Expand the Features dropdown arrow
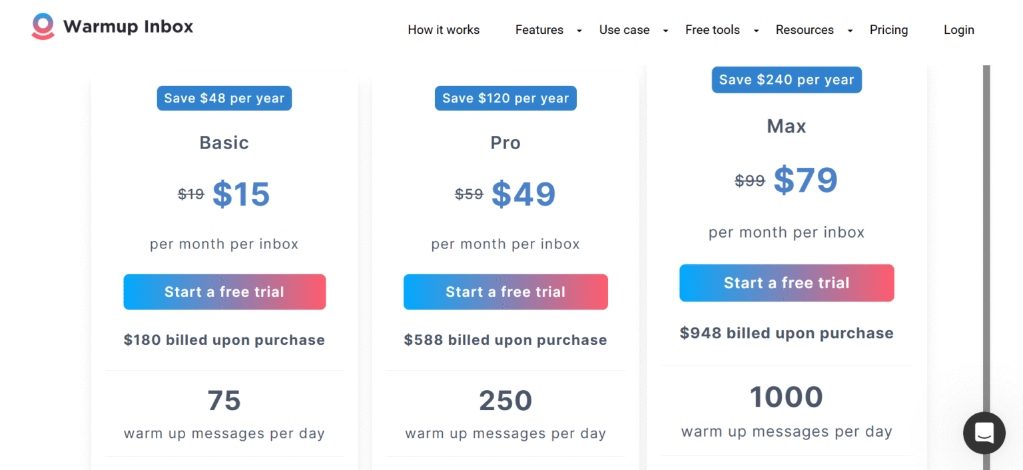The width and height of the screenshot is (1023, 470). coord(579,31)
